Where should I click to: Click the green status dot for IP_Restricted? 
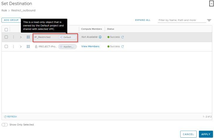pos(108,37)
